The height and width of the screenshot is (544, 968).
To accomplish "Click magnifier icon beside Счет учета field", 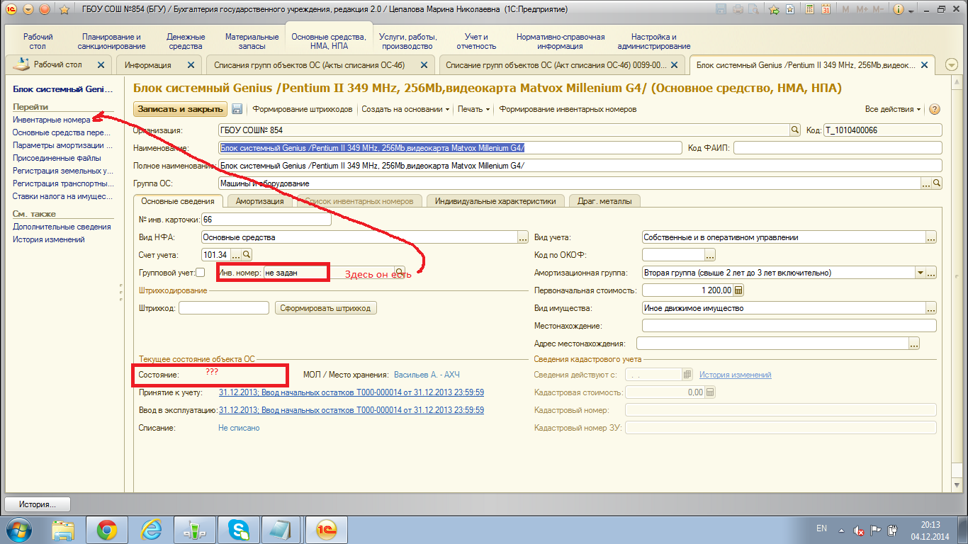I will [247, 255].
